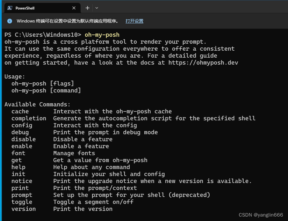Click 'Disable a feature' description
The image size is (288, 221).
(83, 139)
